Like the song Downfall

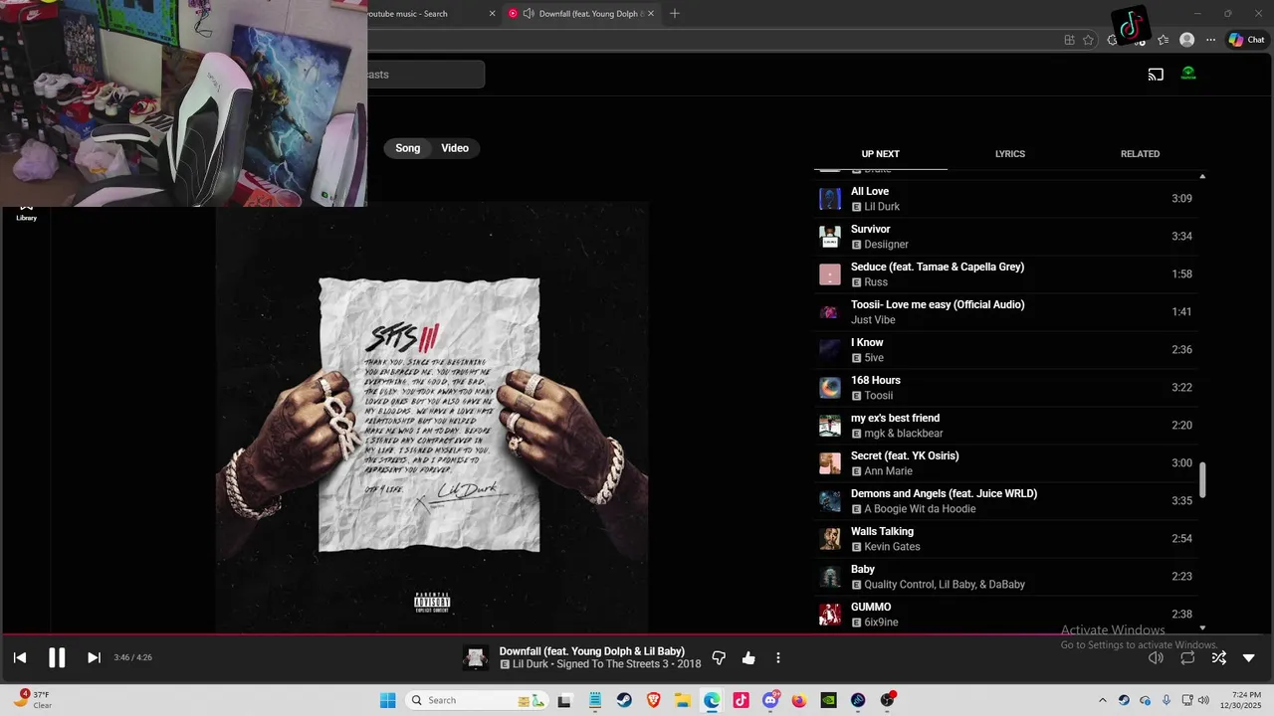coord(748,658)
